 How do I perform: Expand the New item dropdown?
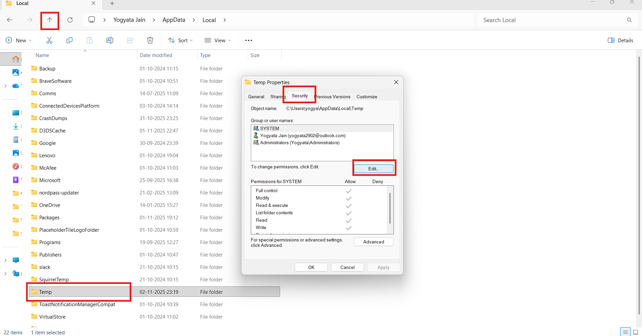point(19,40)
